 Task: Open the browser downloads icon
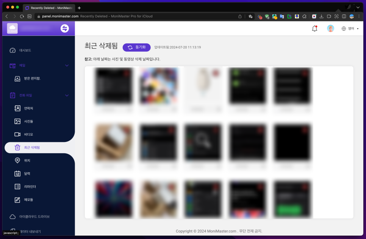tap(321, 16)
